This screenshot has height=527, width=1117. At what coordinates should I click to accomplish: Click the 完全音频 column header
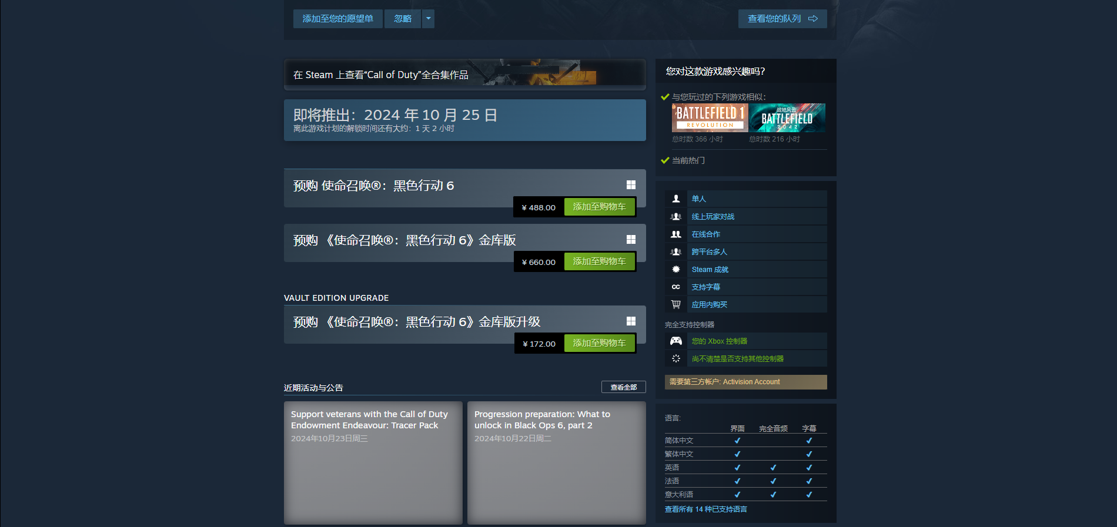773,429
